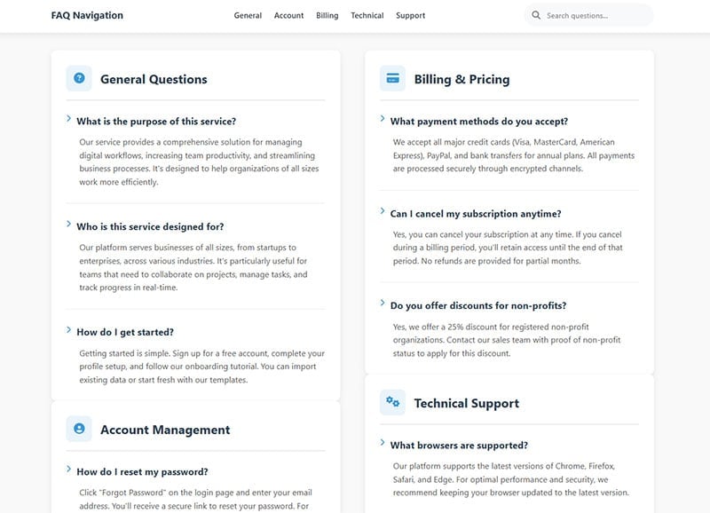Open the Account navigation link
Image resolution: width=710 pixels, height=513 pixels.
pos(288,16)
